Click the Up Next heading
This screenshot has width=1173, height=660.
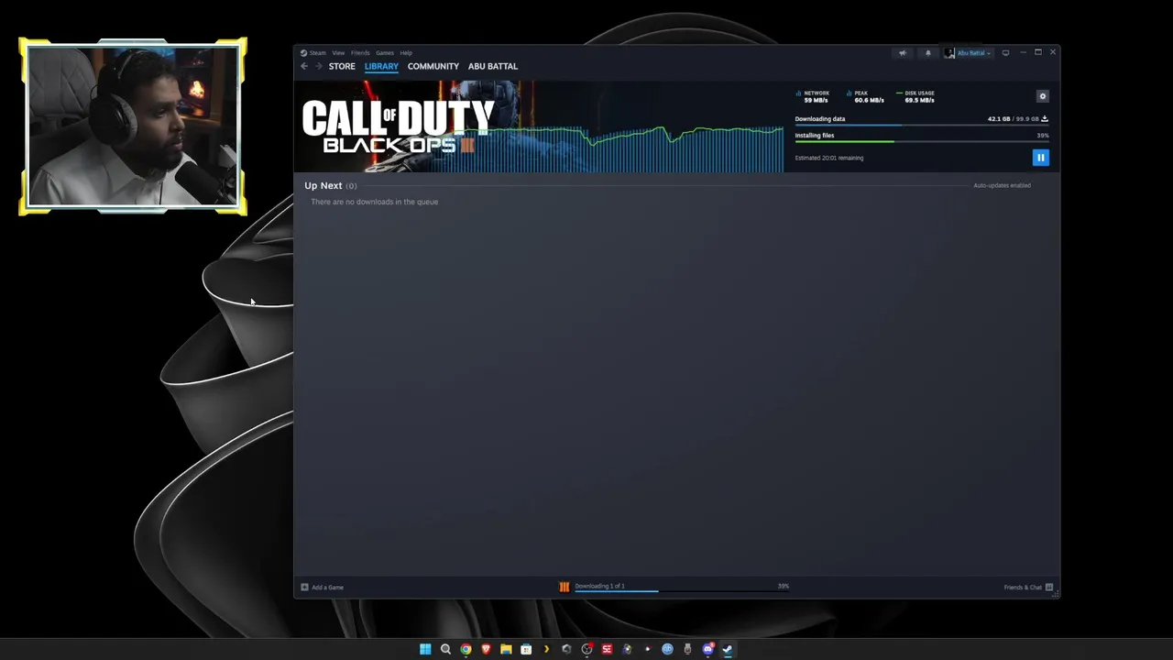click(x=323, y=185)
